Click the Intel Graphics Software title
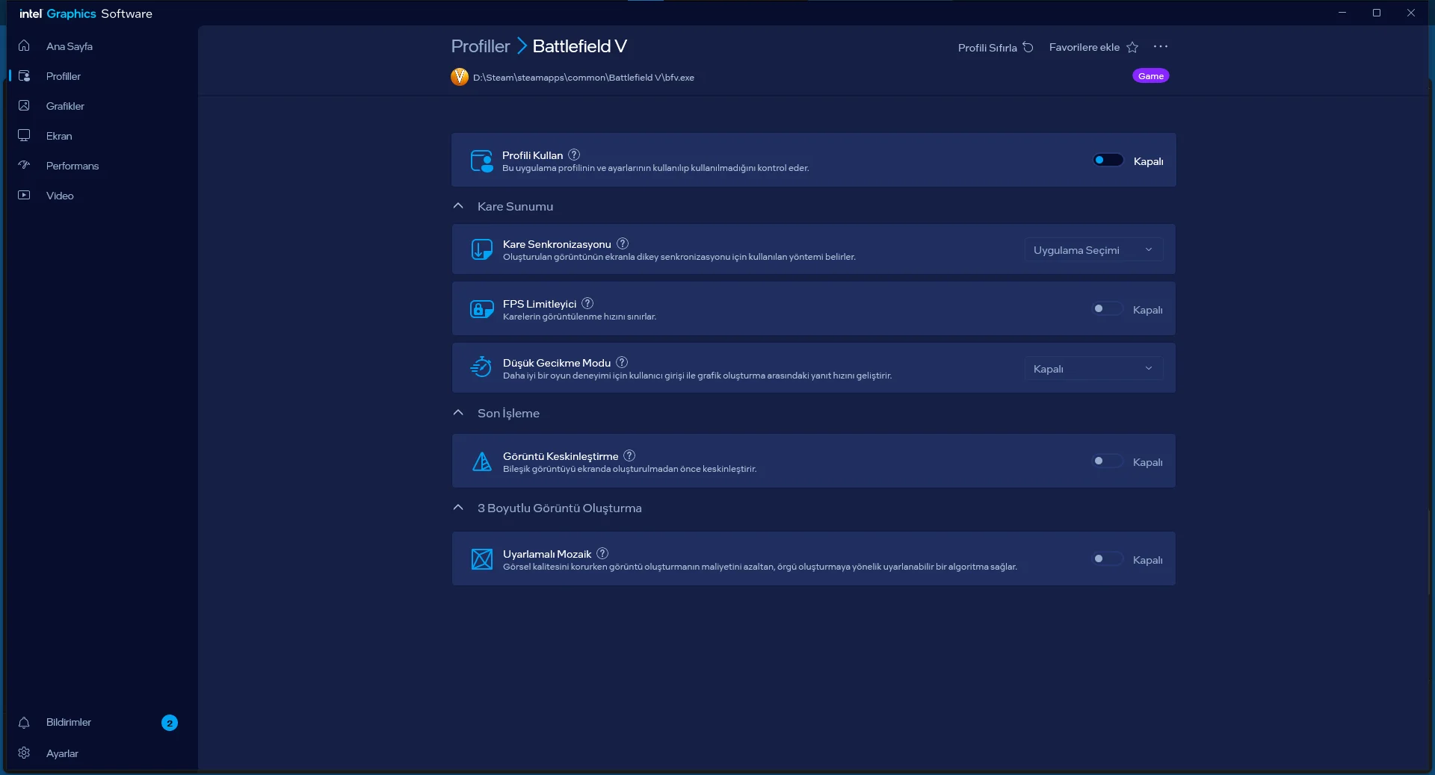This screenshot has width=1435, height=775. (86, 13)
